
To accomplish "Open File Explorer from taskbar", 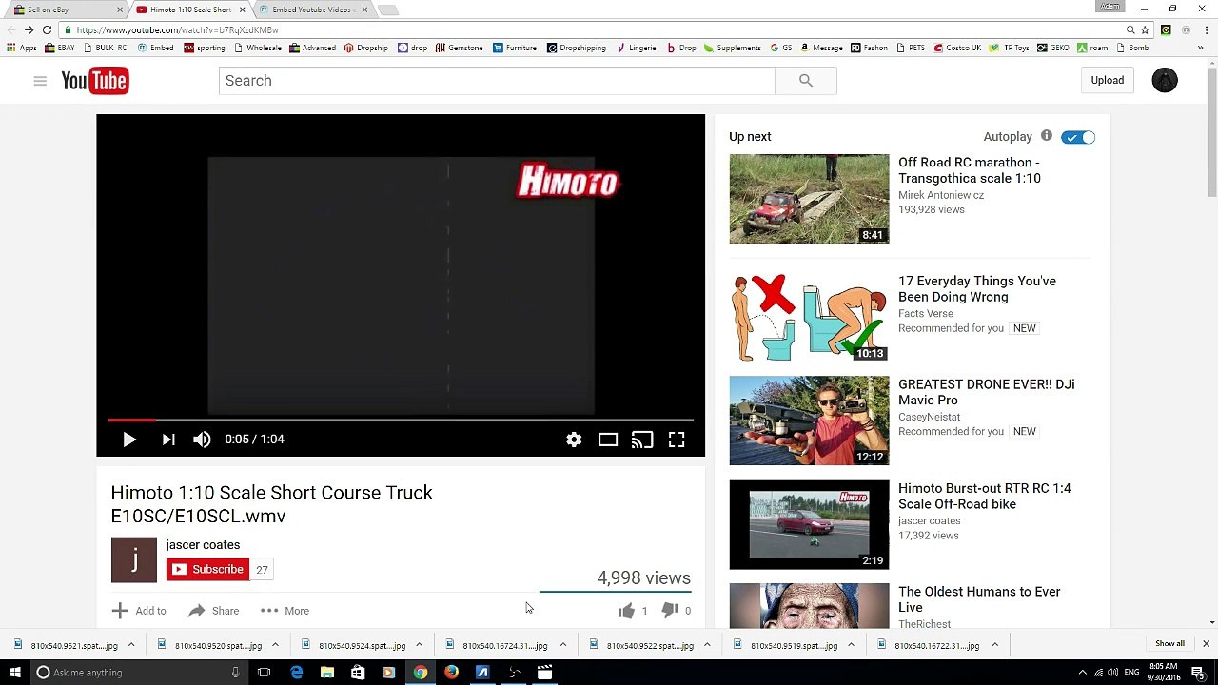I will [327, 673].
